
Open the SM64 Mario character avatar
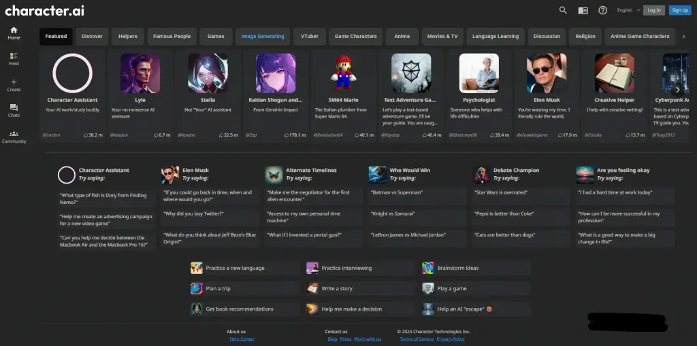pyautogui.click(x=343, y=73)
